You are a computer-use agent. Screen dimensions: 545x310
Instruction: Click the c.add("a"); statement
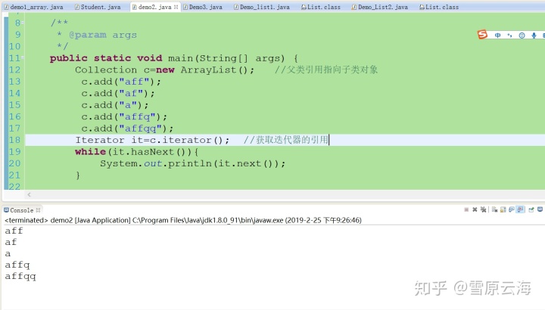[115, 105]
